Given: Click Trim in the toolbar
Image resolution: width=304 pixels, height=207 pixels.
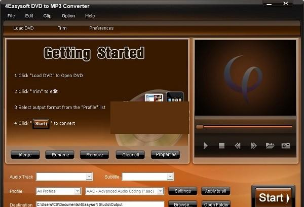Looking at the screenshot, I should tap(62, 28).
